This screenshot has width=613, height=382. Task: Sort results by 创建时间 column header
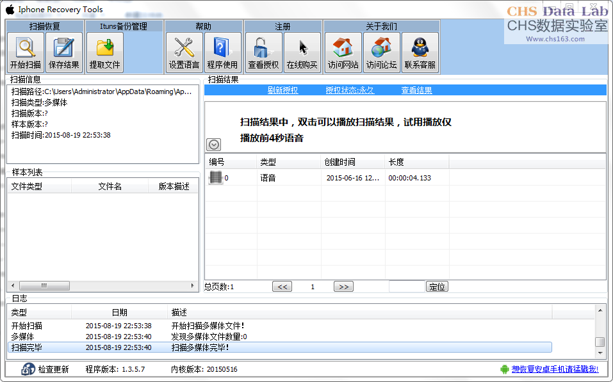coord(354,162)
